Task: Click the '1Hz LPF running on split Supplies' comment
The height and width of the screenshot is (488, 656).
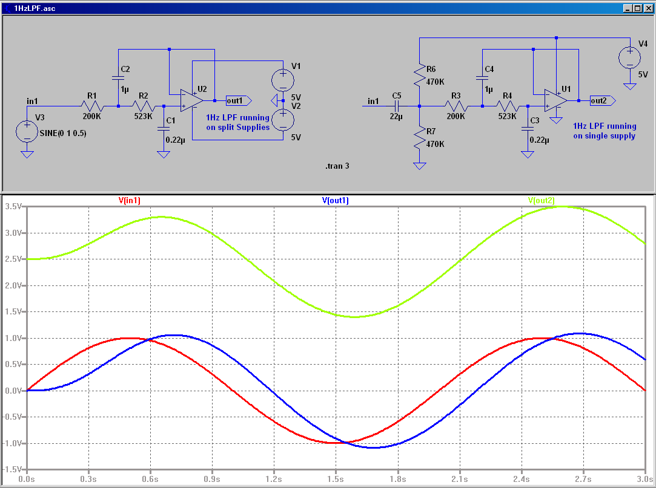Action: point(237,122)
